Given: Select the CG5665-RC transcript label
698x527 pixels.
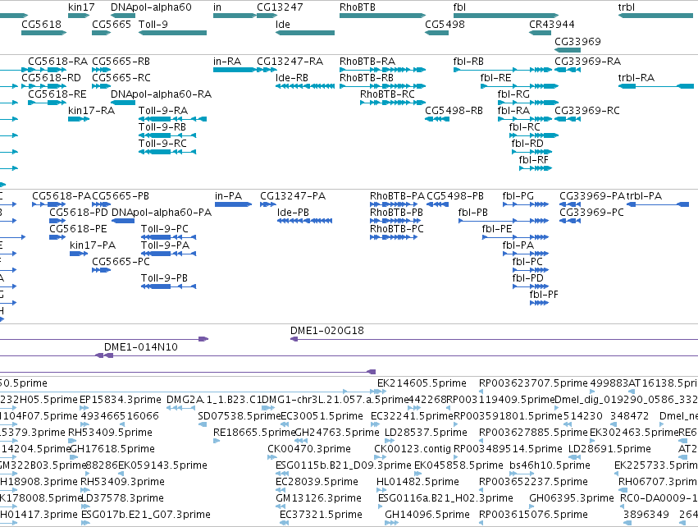Looking at the screenshot, I should click(x=121, y=77).
